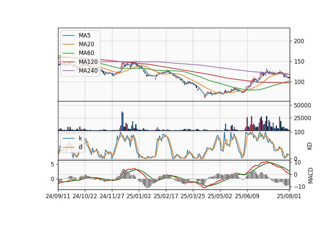322x231 pixels.
Task: Click the 50000 volume axis tick label
Action: pos(303,105)
